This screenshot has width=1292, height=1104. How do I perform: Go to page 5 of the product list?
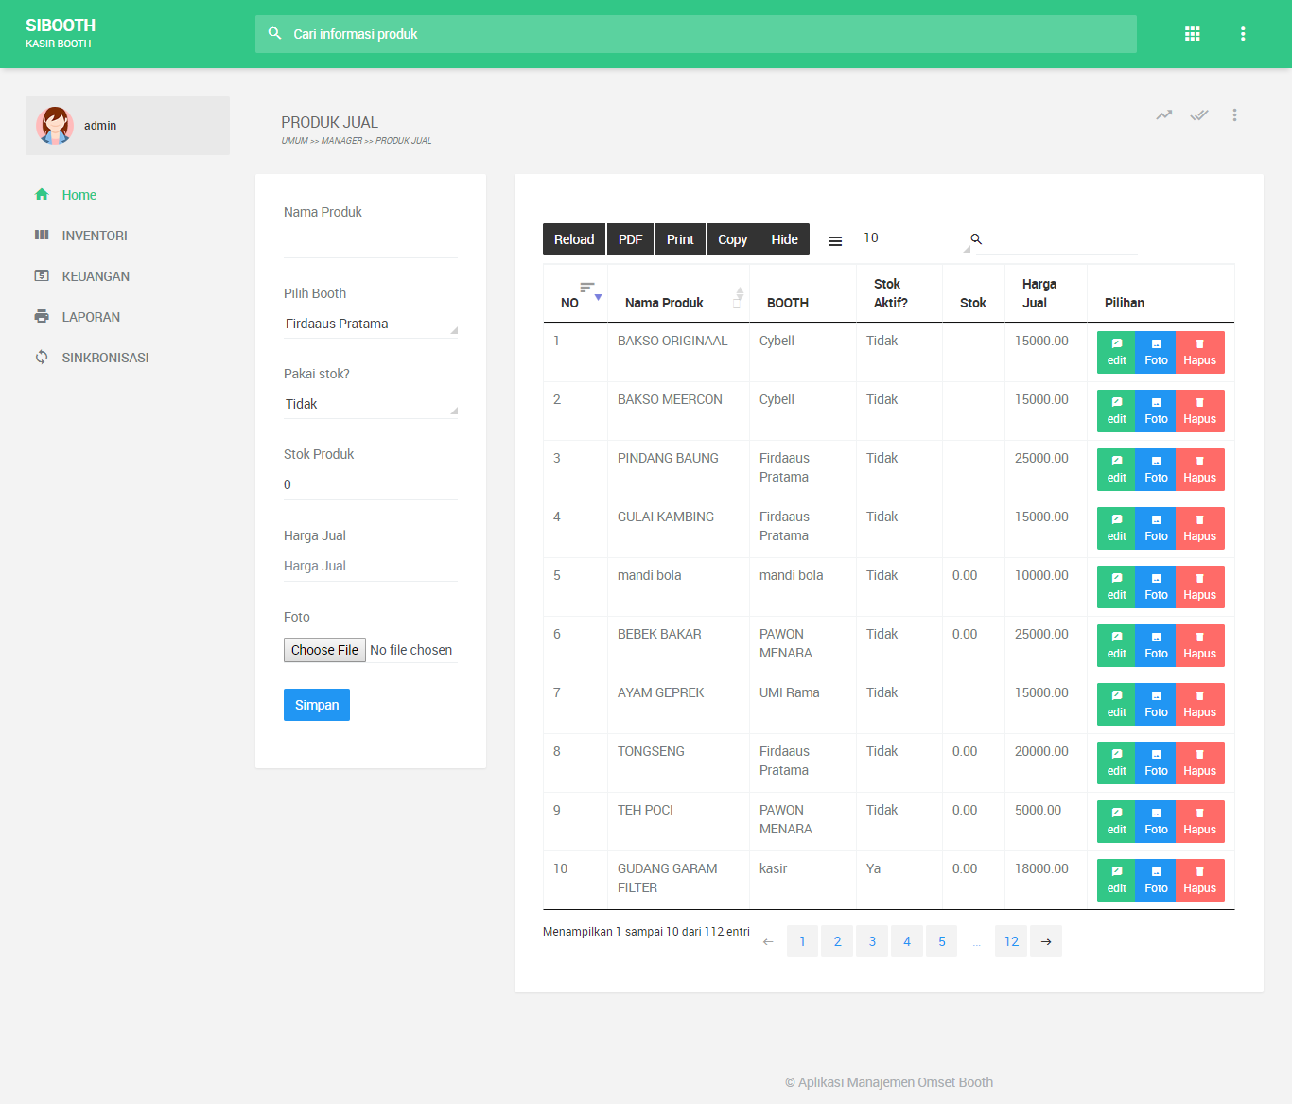pos(941,940)
